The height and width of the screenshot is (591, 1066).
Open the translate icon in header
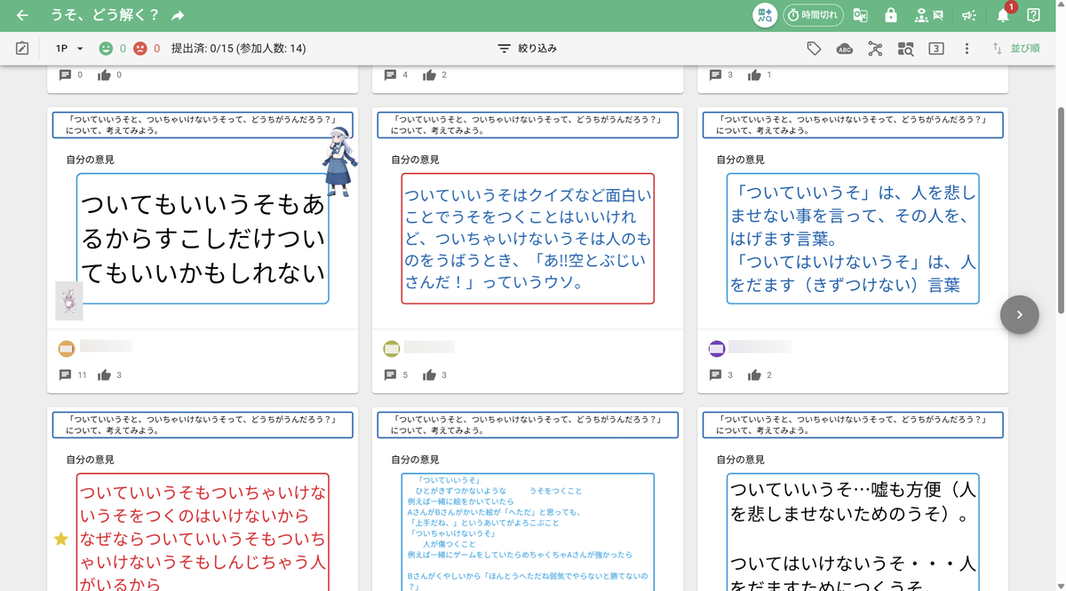860,15
